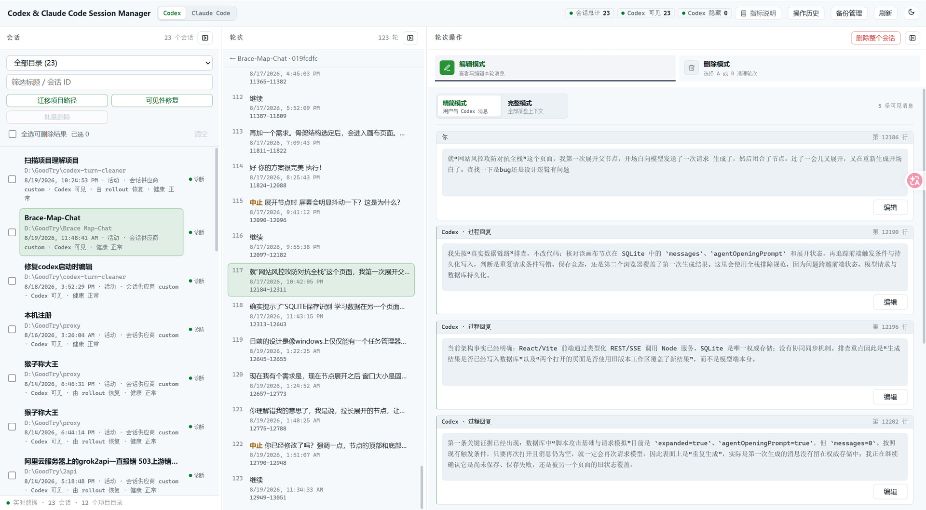Click the trash can delete mode icon
926x510 pixels.
(x=692, y=68)
